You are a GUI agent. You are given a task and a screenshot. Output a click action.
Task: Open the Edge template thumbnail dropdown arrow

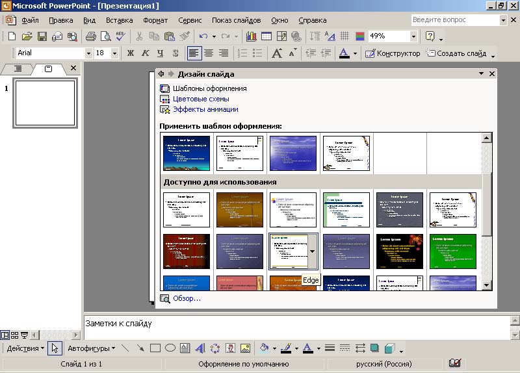pos(313,251)
